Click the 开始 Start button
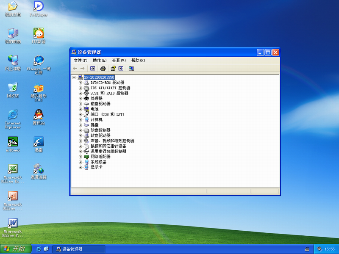339x254 pixels. pyautogui.click(x=14, y=249)
